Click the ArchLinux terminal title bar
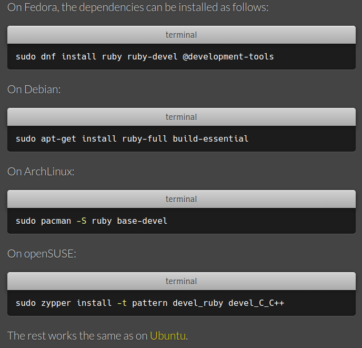Image resolution: width=362 pixels, height=348 pixels. point(181,199)
